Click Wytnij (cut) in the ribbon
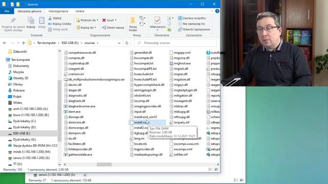This screenshot has height=184, width=328. tap(55, 18)
